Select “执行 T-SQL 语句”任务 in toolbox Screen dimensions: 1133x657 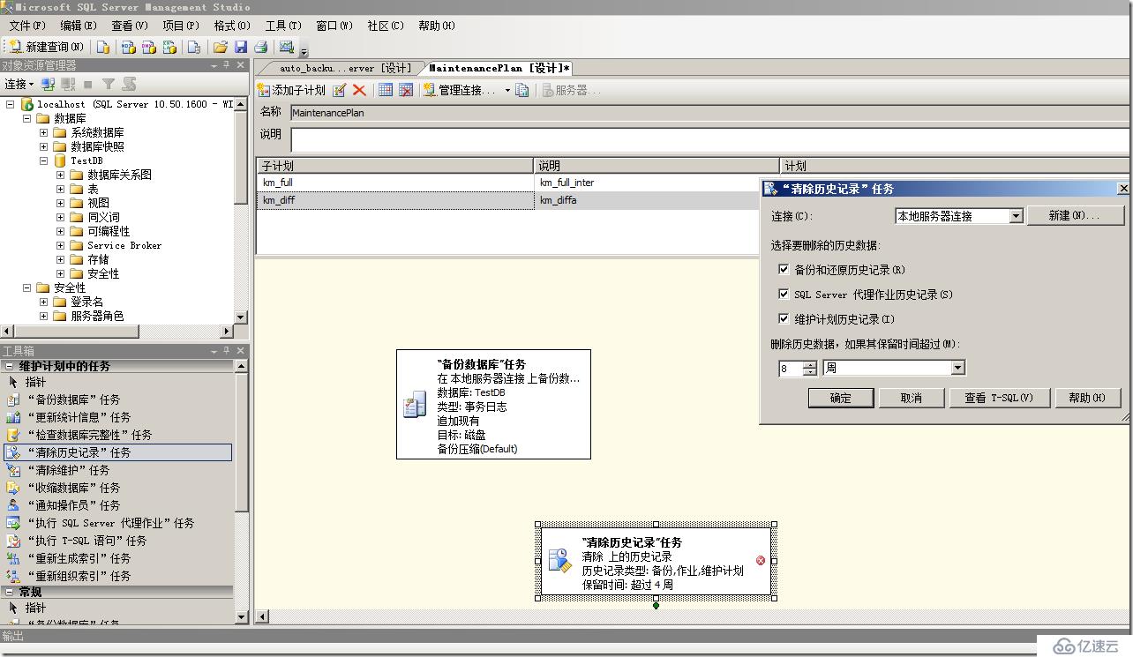(x=117, y=541)
